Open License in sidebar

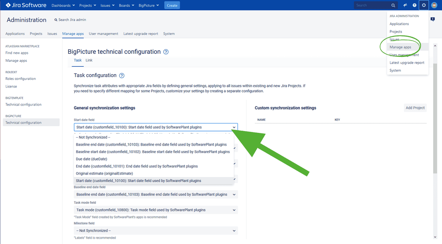pos(11,86)
